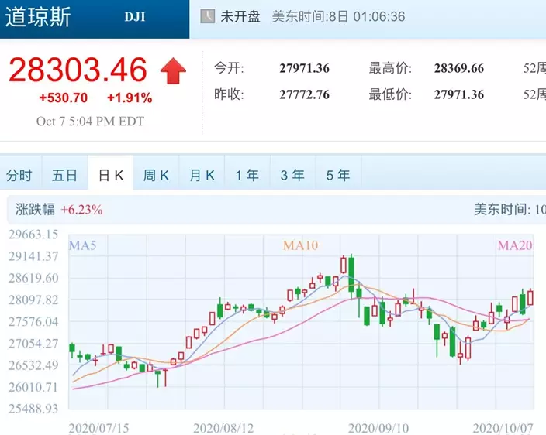Click the MA20 legend label
The image size is (546, 435).
(x=515, y=245)
